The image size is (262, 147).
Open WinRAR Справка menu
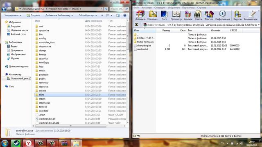coord(201,8)
